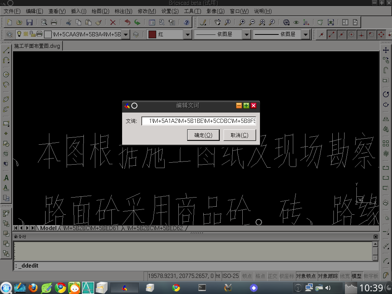The height and width of the screenshot is (294, 392).
Task: Click the Cut scissors icon
Action: (x=69, y=22)
